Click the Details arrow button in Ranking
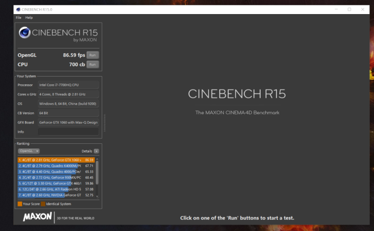This screenshot has height=231, width=374. pos(96,151)
